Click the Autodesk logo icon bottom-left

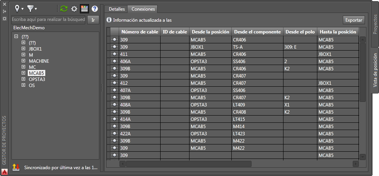click(4, 171)
